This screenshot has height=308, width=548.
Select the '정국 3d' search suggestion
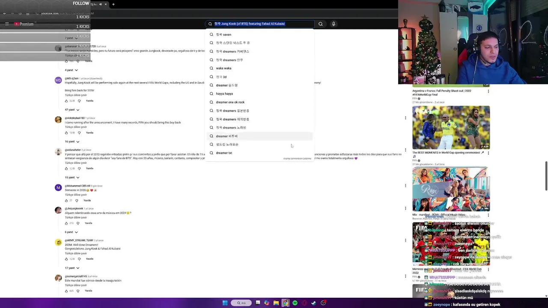(x=260, y=77)
